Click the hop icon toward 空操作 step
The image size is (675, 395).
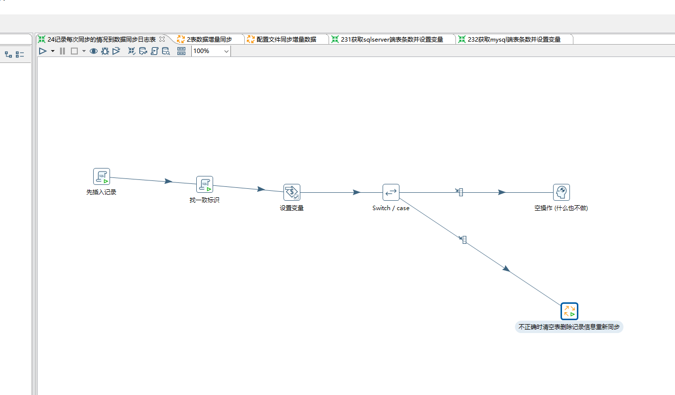459,192
